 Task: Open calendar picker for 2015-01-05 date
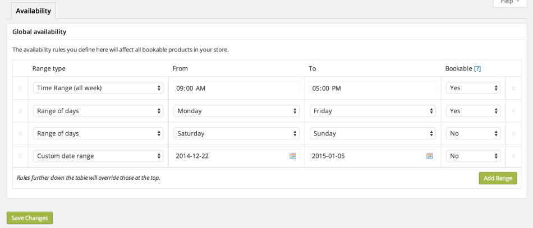(429, 156)
